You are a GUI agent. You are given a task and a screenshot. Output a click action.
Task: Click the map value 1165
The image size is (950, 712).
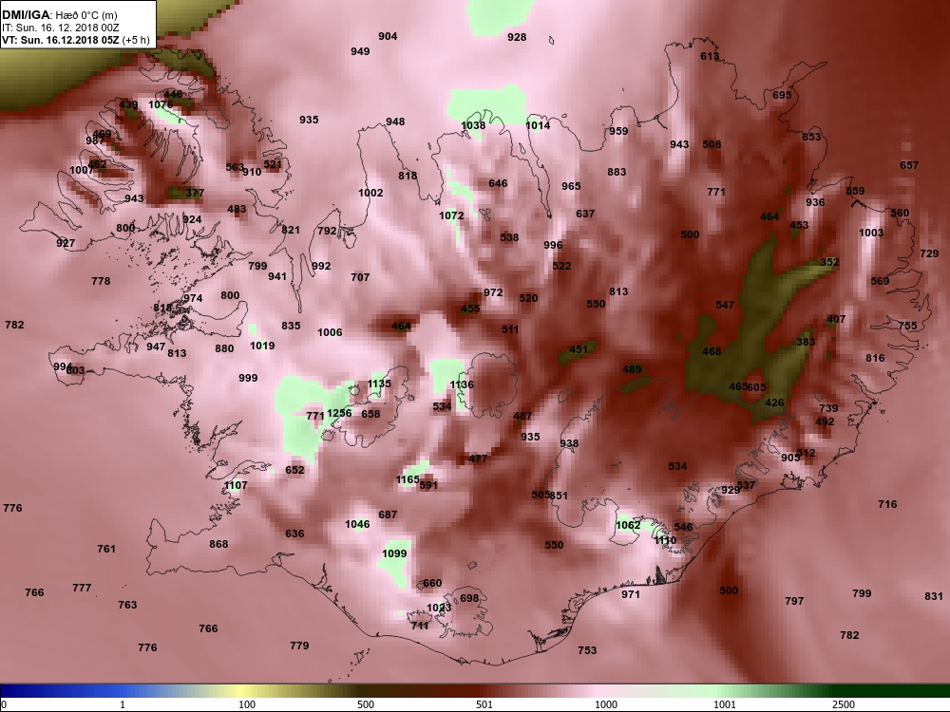408,479
